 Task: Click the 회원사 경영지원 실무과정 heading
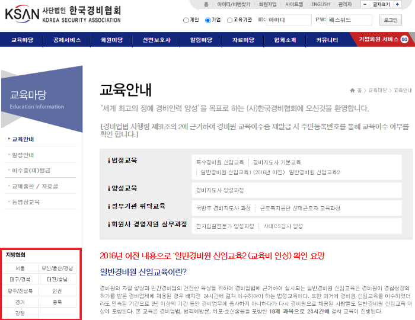click(149, 224)
